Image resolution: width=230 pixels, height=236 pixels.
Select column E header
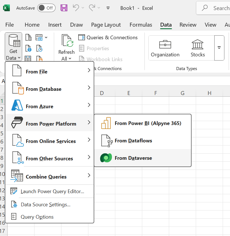[129, 93]
